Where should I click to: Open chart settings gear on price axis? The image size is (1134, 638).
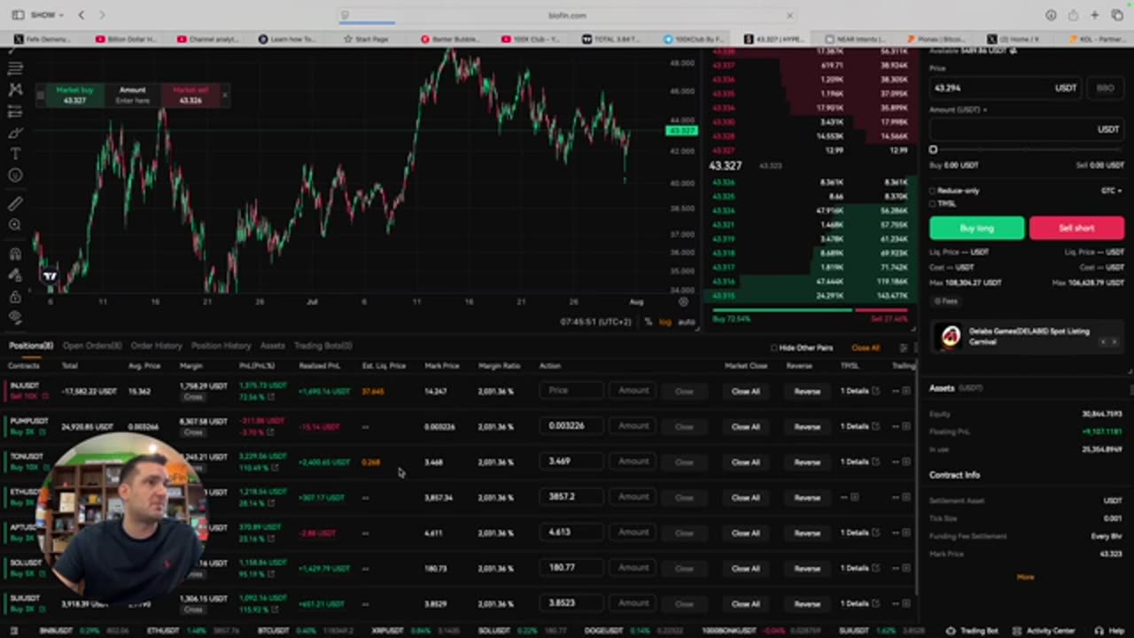683,302
